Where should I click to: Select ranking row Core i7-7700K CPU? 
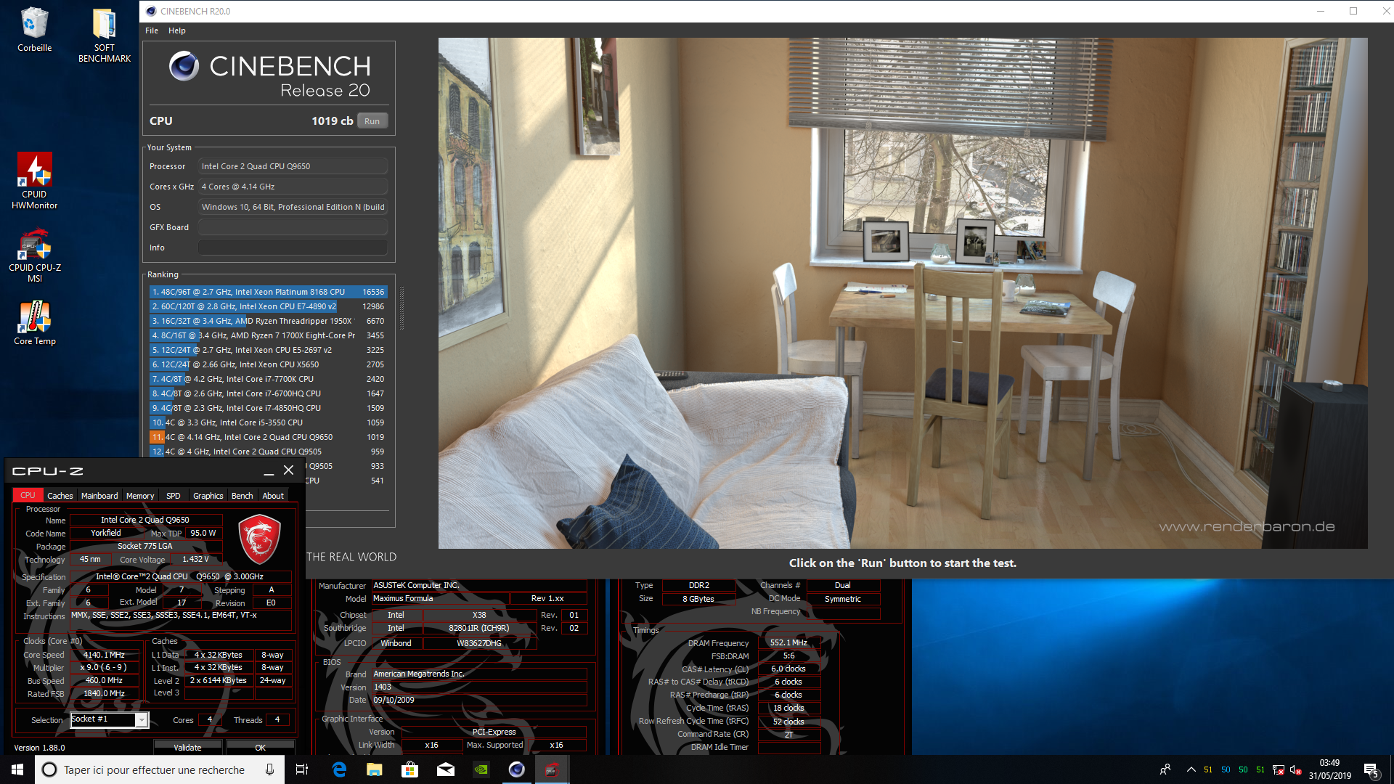(x=268, y=379)
